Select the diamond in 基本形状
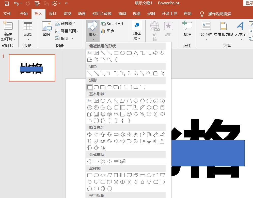The width and height of the screenshot is (253, 198). point(136,101)
